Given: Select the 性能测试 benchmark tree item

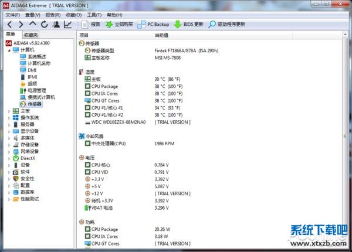Looking at the screenshot, I should pyautogui.click(x=31, y=199).
